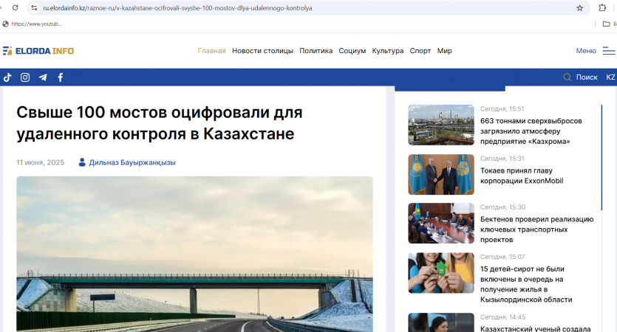
Task: Click the green house thumbnail
Action: 441,273
